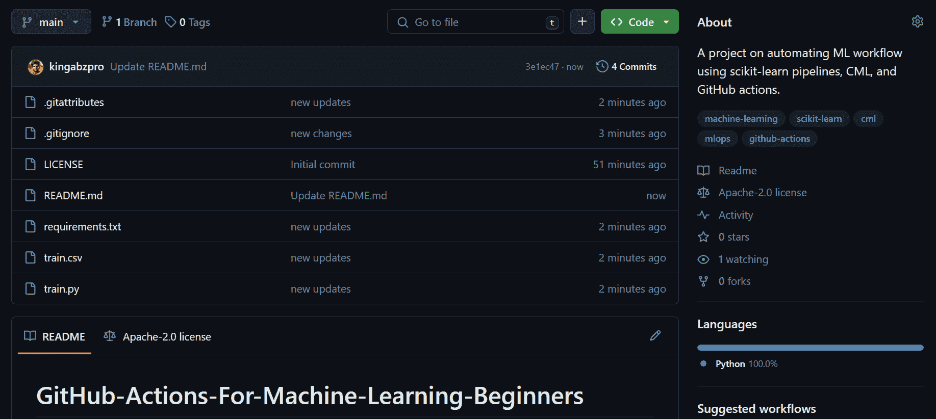Select the scikit-learn topic tag
936x419 pixels.
pos(819,119)
